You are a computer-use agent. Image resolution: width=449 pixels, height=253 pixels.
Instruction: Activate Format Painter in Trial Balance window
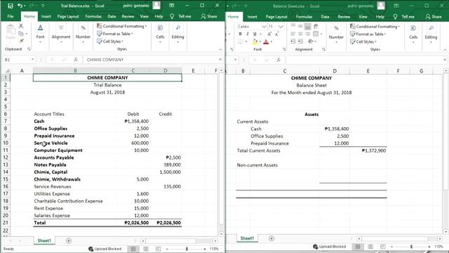tap(21, 41)
